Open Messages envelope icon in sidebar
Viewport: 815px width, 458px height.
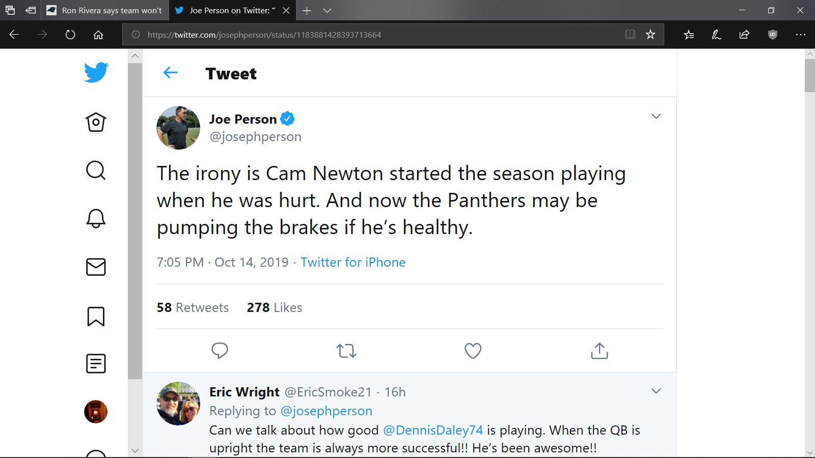pyautogui.click(x=96, y=267)
